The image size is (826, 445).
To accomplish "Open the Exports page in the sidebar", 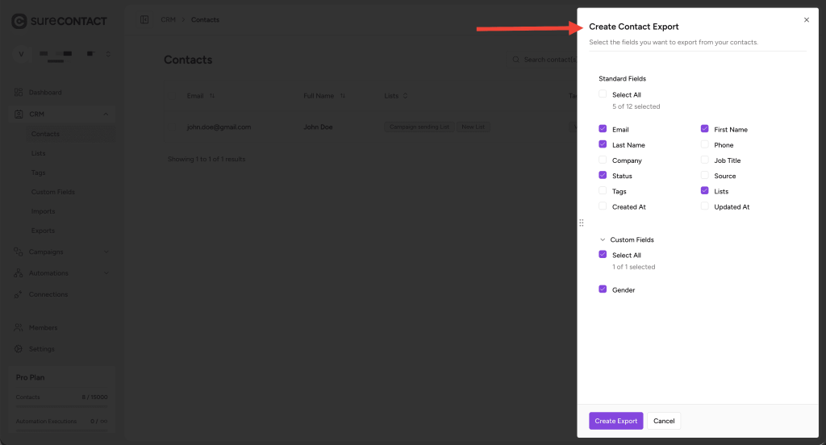I will click(43, 231).
